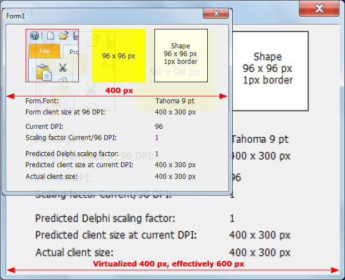Click large '1' beside Predicted Delphi factor, background
The width and height of the screenshot is (345, 280).
pyautogui.click(x=232, y=218)
